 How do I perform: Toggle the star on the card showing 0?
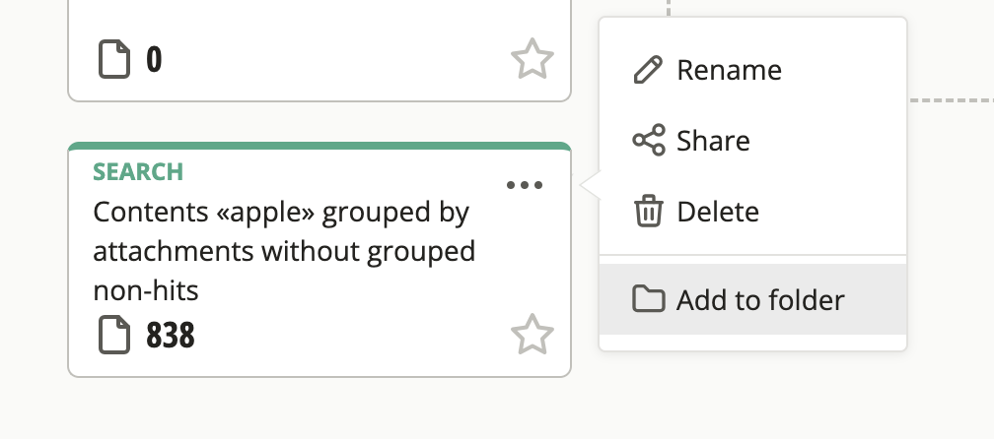(x=532, y=59)
